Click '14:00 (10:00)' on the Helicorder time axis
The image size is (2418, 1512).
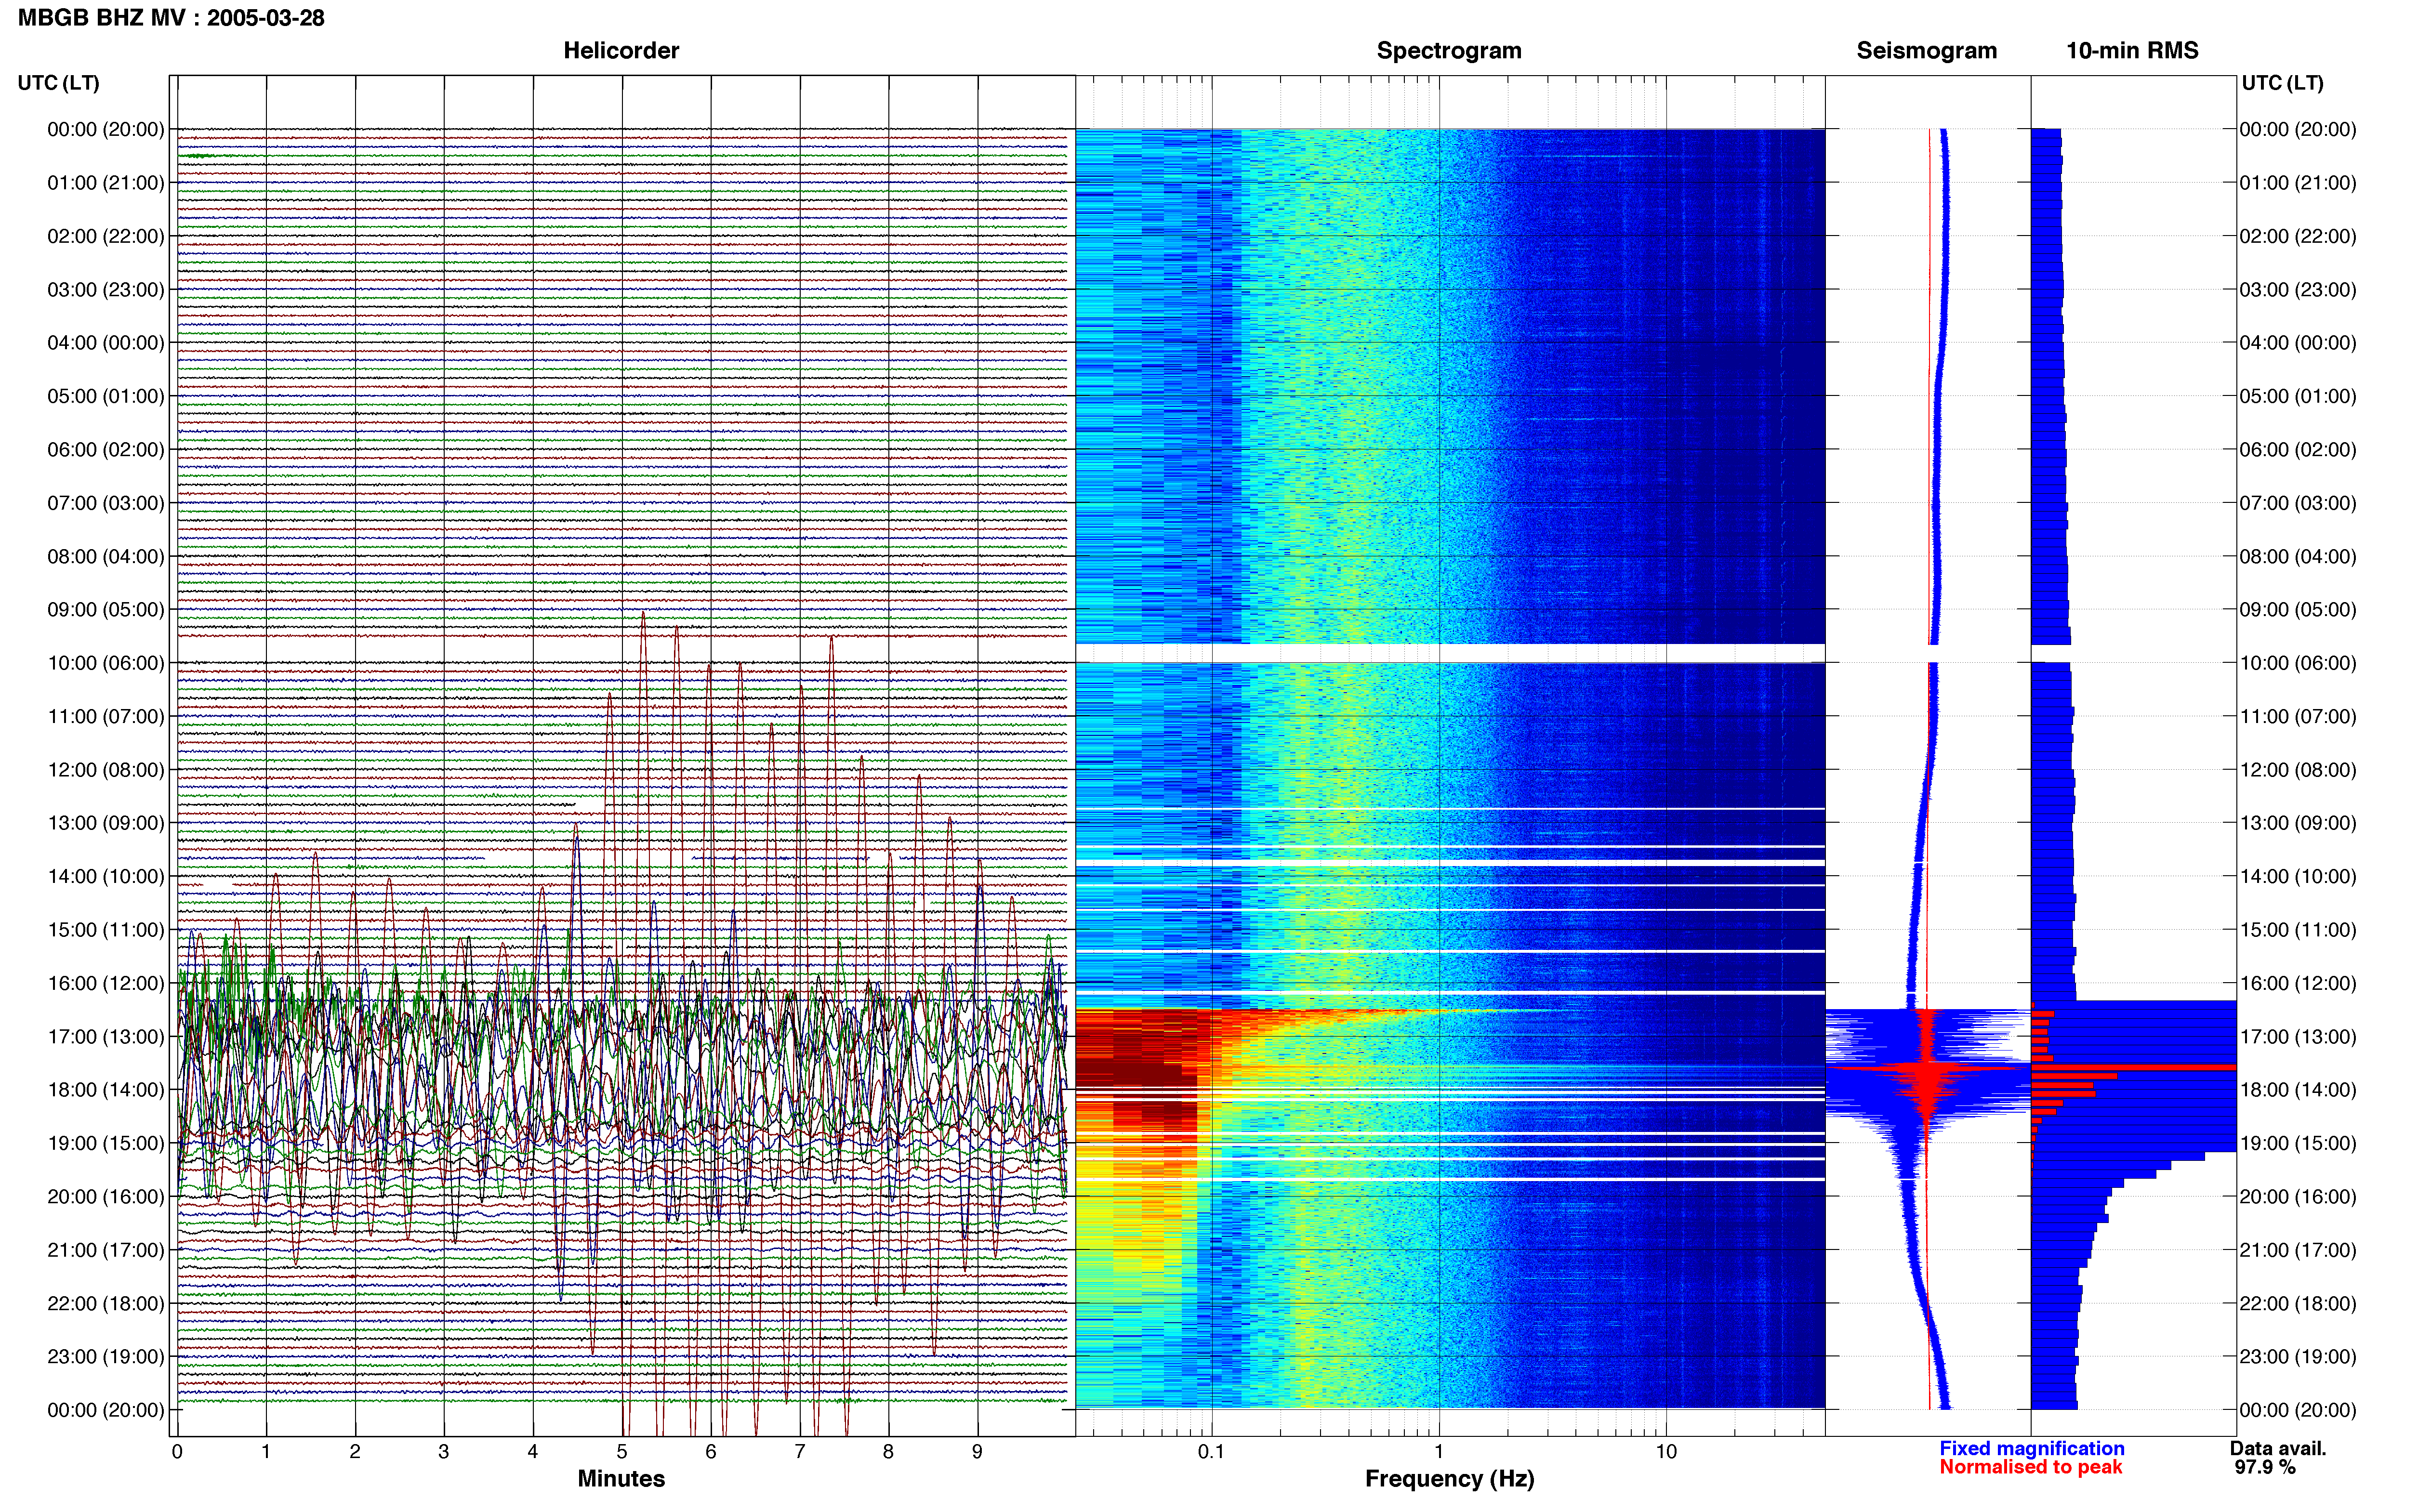click(x=106, y=877)
